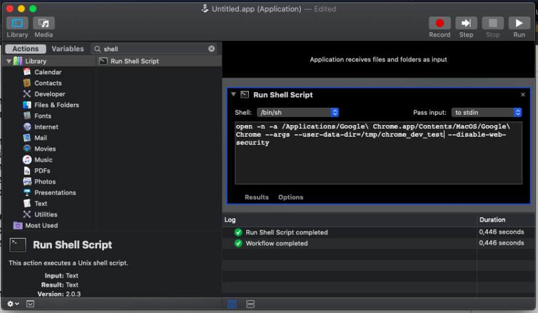Image resolution: width=538 pixels, height=313 pixels.
Task: Open the Pass input dropdown
Action: (487, 112)
